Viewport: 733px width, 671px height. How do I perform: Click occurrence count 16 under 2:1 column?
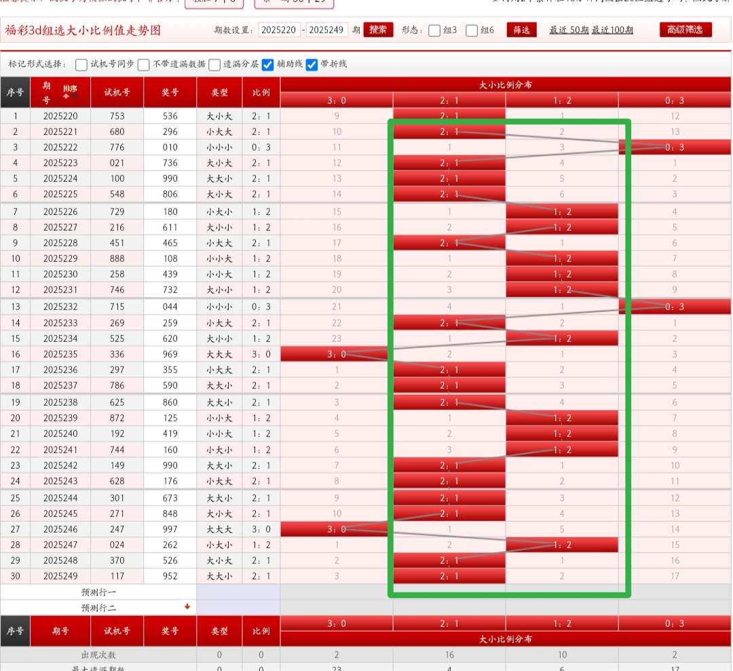(449, 655)
